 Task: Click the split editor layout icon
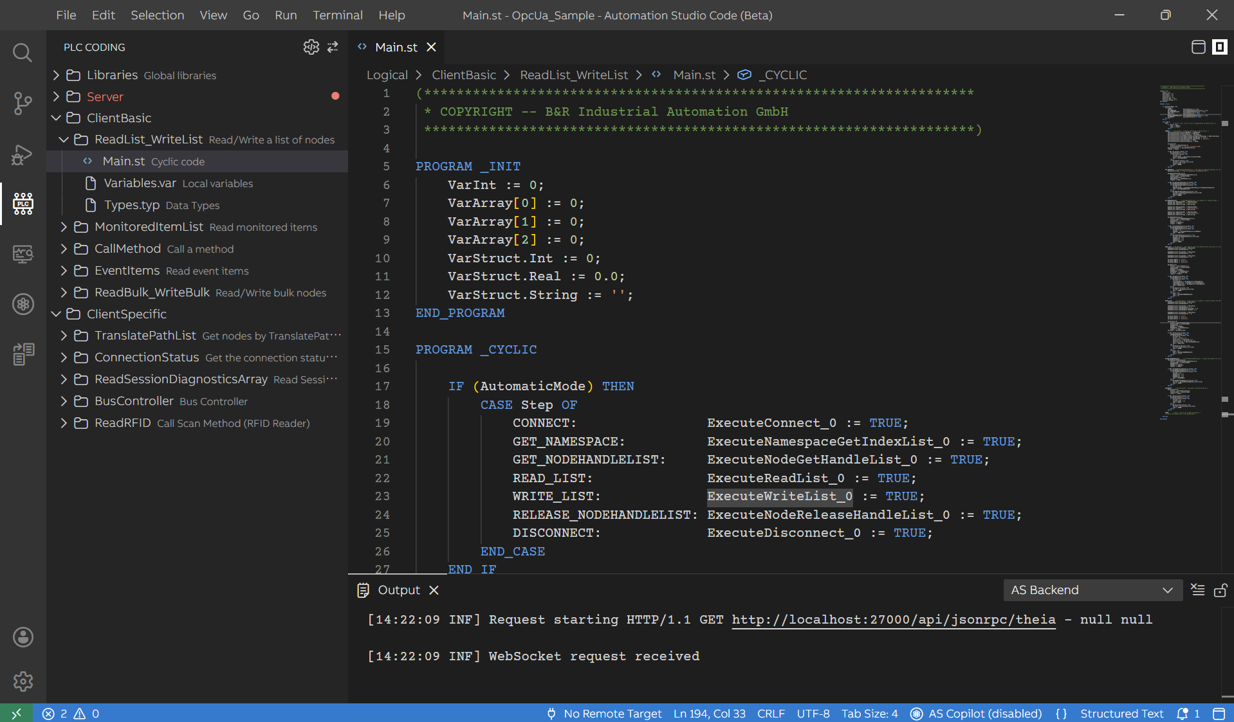pyautogui.click(x=1198, y=47)
